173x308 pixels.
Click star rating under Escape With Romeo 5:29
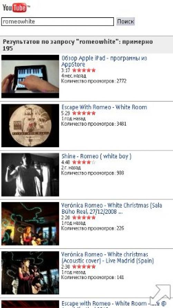84,113
